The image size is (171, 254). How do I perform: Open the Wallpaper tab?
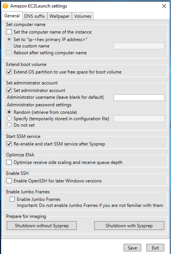60,16
